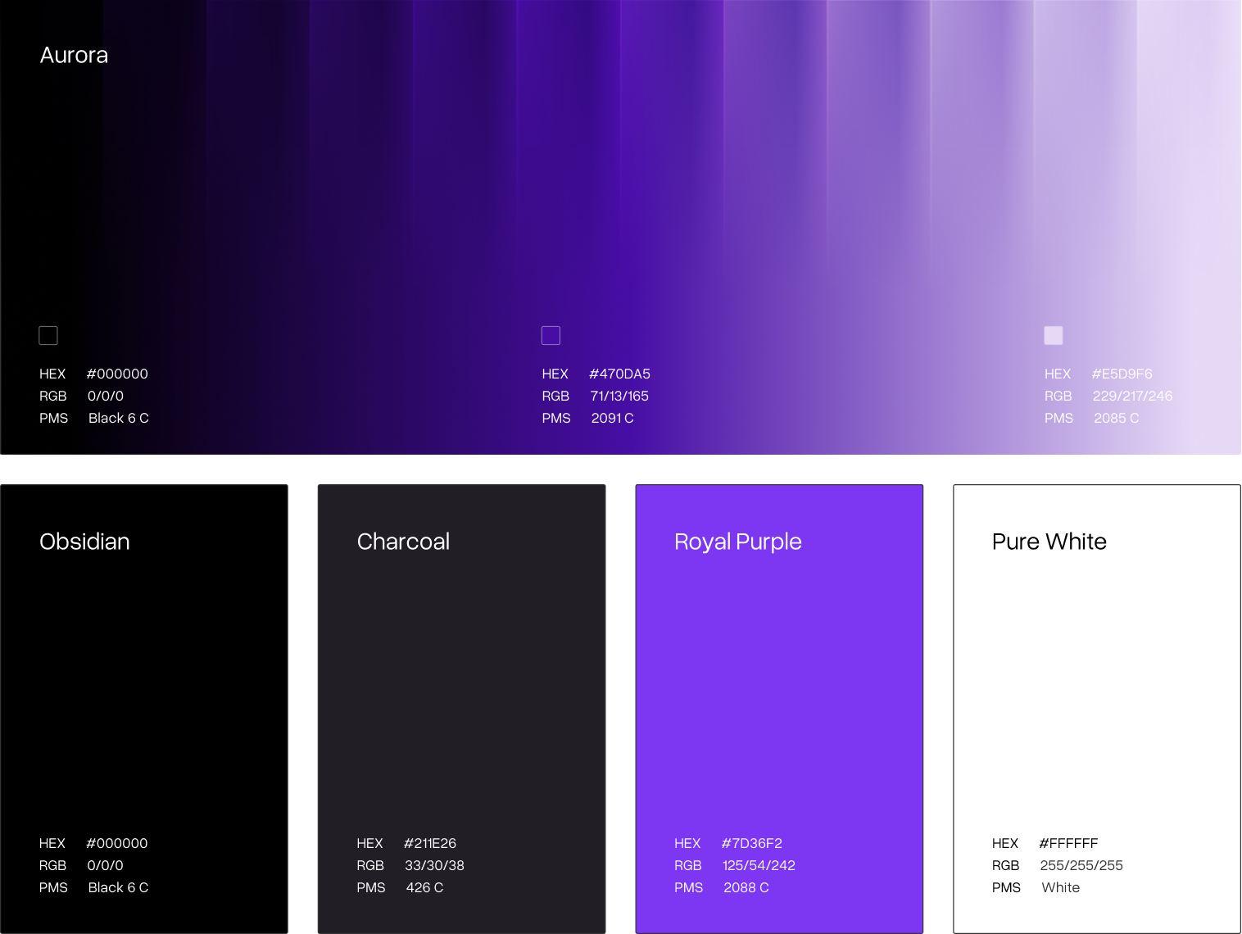Select the Obsidian card title
1242x934 pixels.
click(x=84, y=542)
